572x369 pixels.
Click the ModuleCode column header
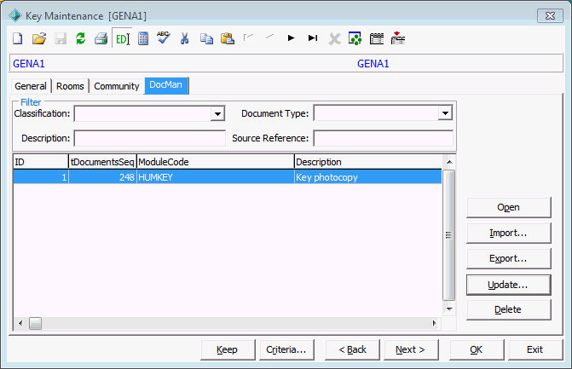[x=215, y=162]
